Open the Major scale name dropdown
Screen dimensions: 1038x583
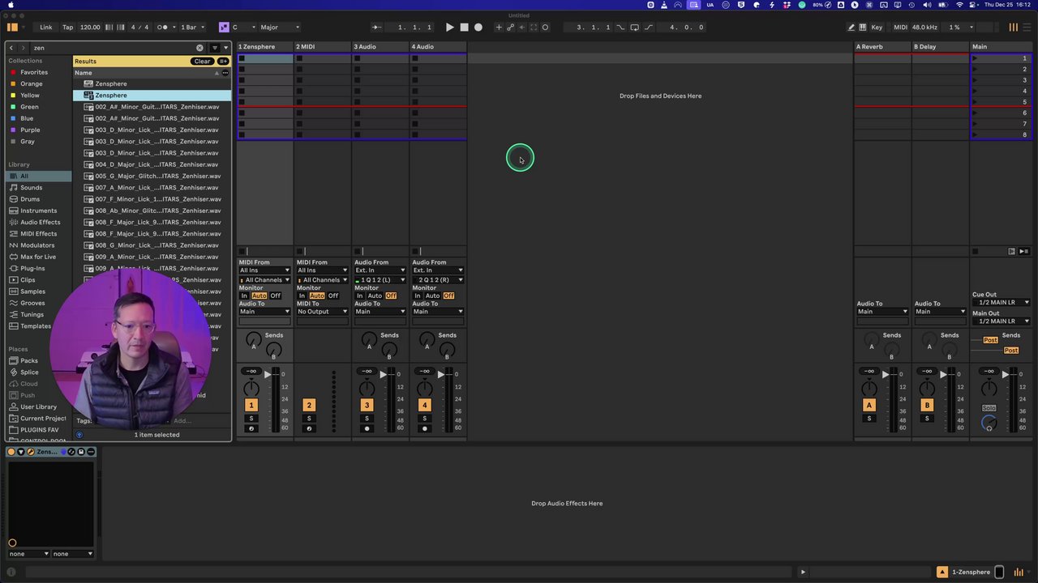point(280,28)
